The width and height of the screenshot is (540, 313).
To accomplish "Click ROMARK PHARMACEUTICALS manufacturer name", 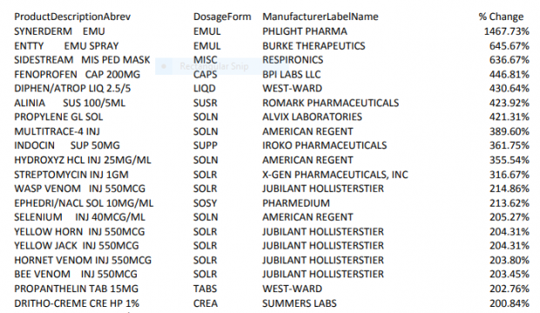I will point(331,103).
